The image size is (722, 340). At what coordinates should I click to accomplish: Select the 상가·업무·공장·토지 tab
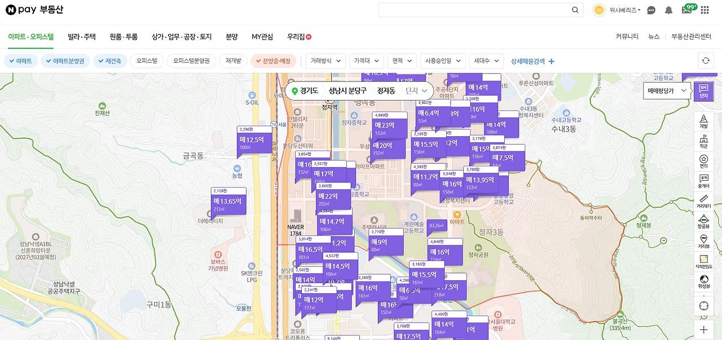click(182, 37)
